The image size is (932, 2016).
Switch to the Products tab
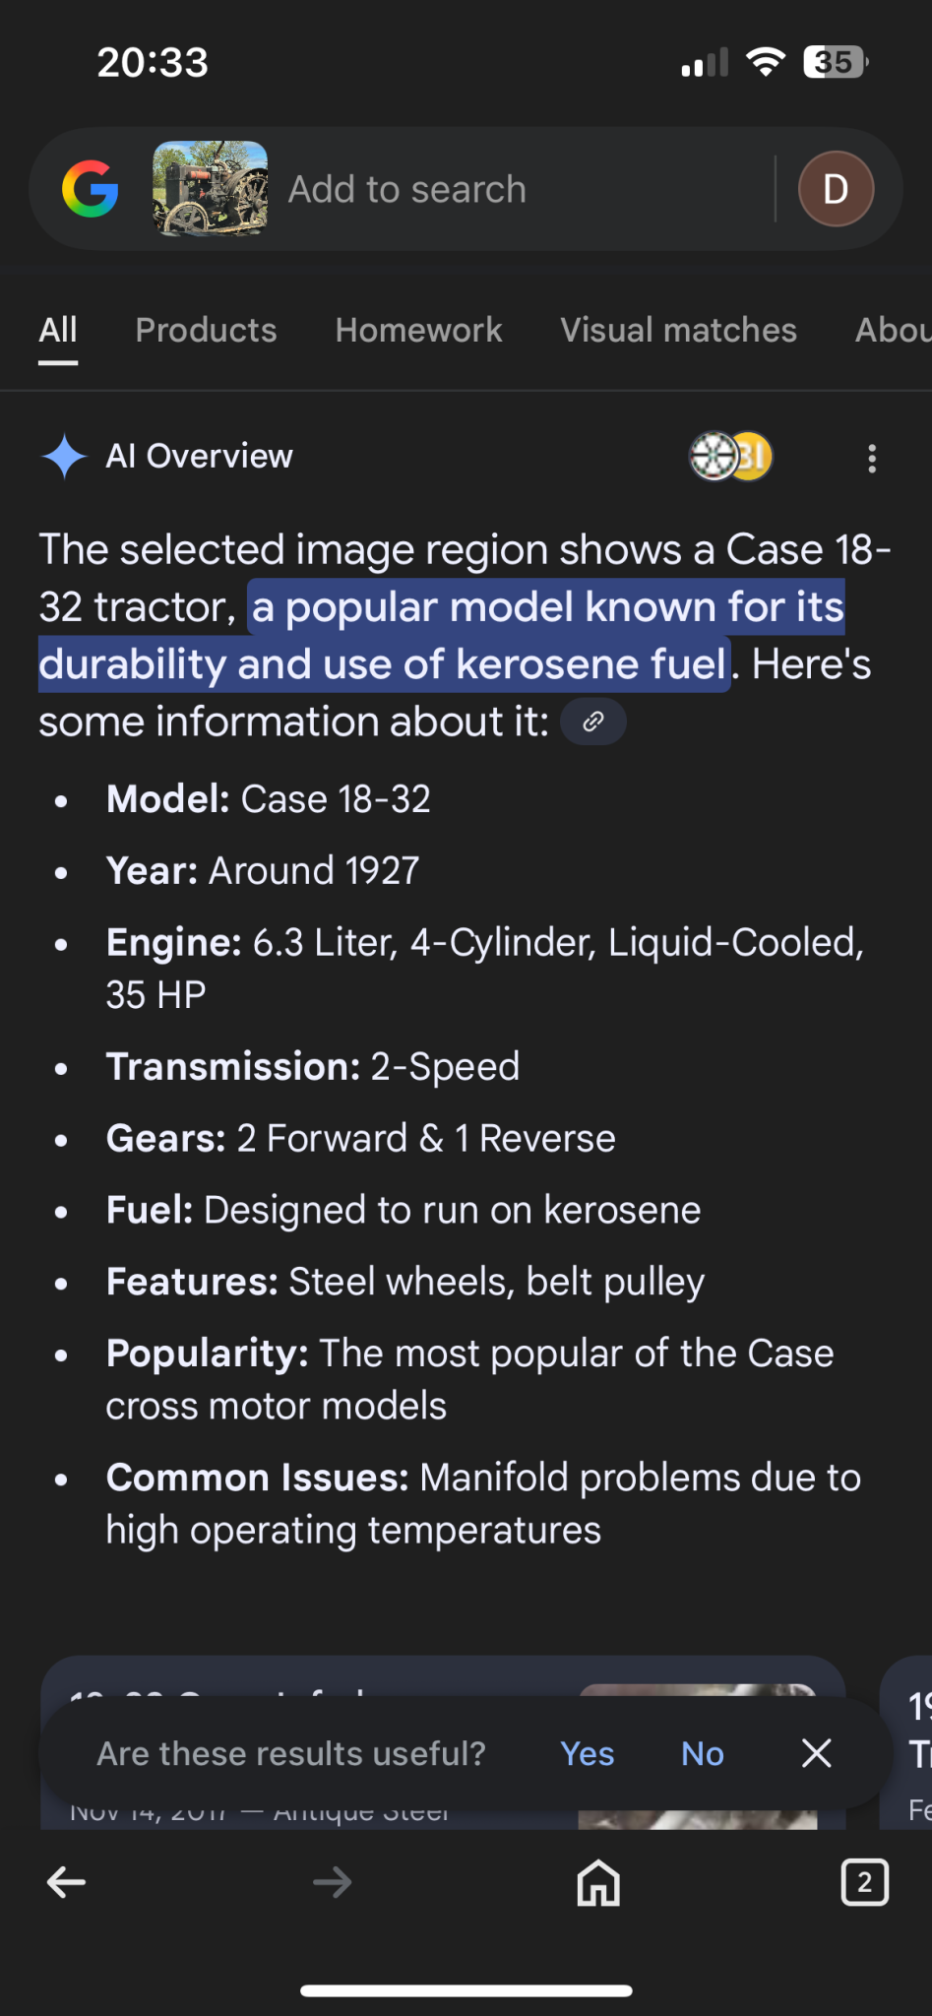pyautogui.click(x=206, y=331)
